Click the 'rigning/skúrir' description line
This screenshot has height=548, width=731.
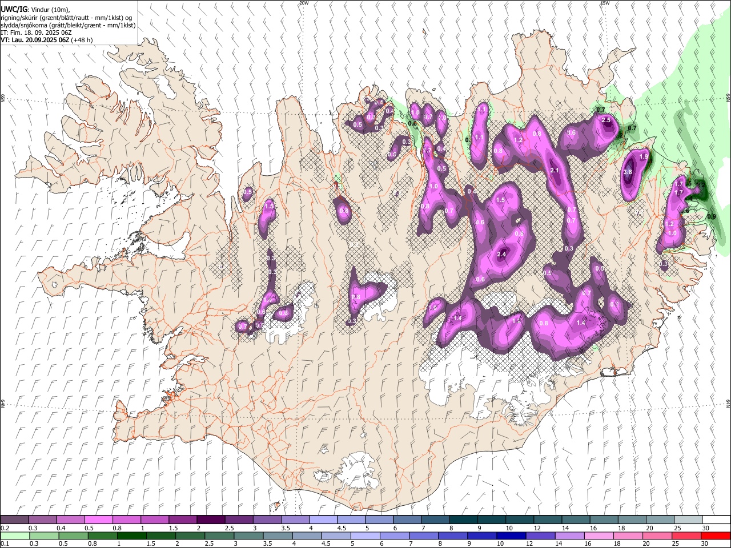(66, 18)
